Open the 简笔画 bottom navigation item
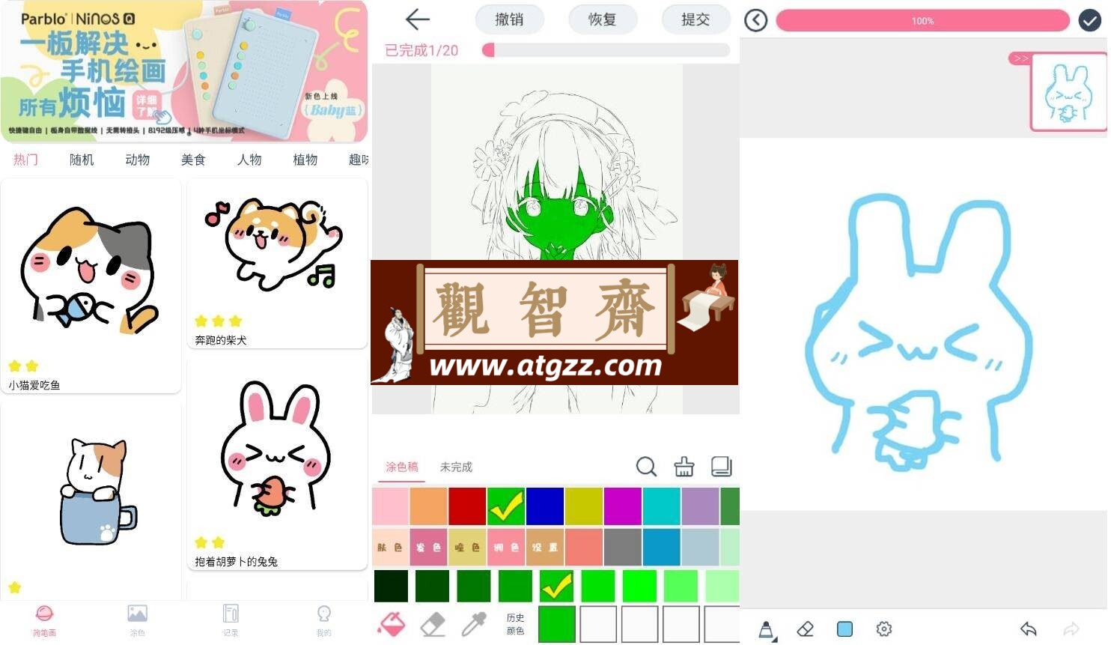The width and height of the screenshot is (1111, 645). click(x=44, y=621)
